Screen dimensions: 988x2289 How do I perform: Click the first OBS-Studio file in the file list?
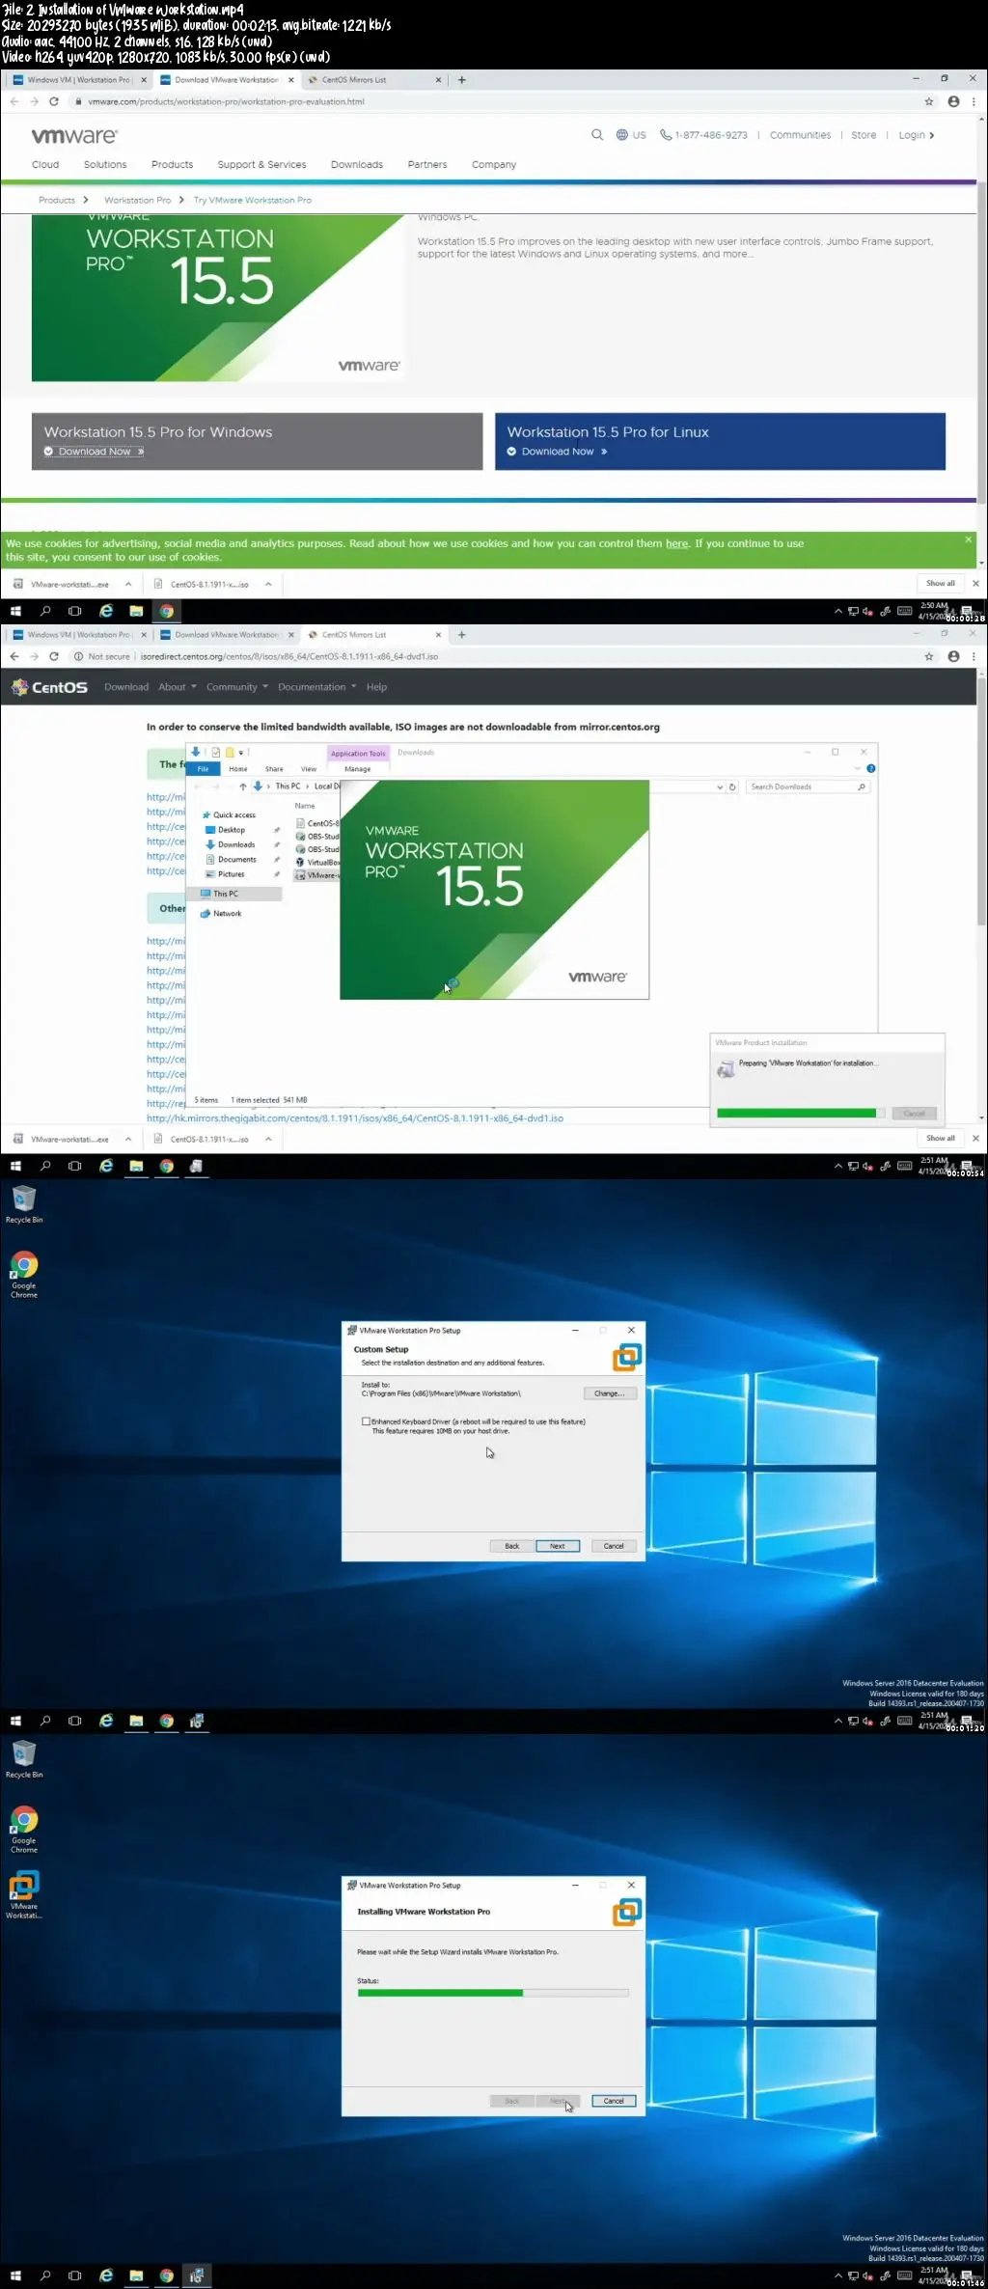317,837
